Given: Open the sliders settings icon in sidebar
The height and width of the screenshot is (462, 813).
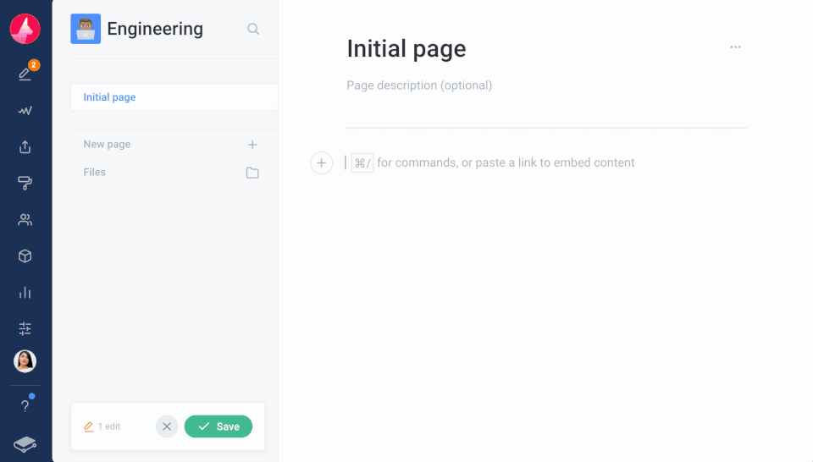Looking at the screenshot, I should (25, 328).
